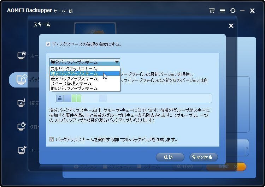This screenshot has width=265, height=187.
Task: Click the dimmed バック button behind dialog
Action: 187,167
